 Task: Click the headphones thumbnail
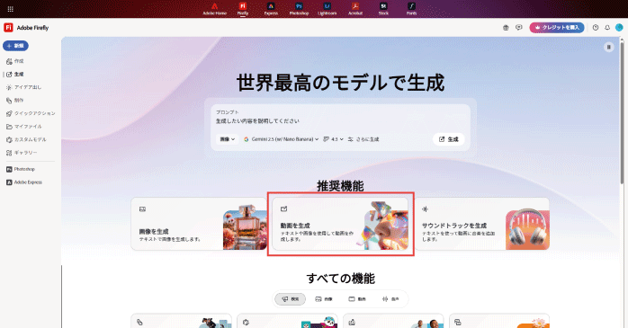pos(527,230)
